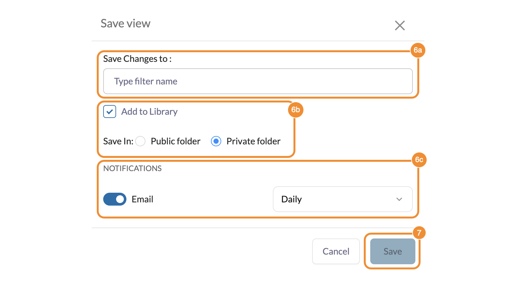516x281 pixels.
Task: Close the Save view dialog with the X
Action: click(400, 25)
